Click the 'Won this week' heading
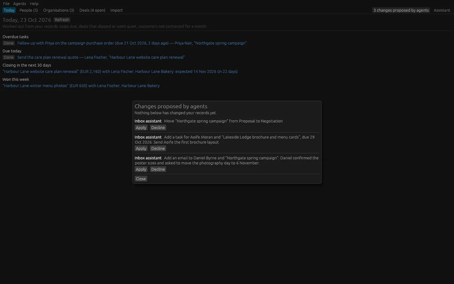The height and width of the screenshot is (284, 454). 16,79
